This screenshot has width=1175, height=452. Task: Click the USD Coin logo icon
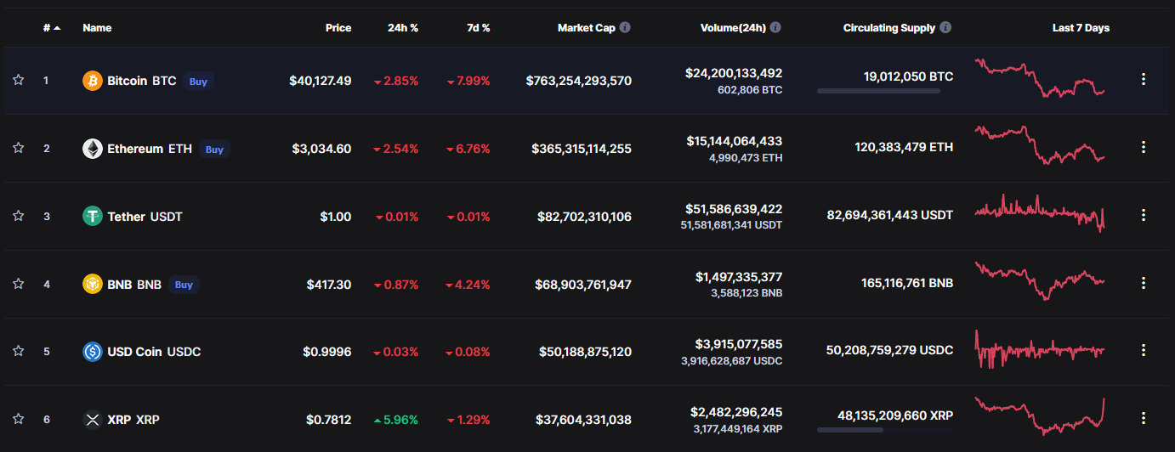point(92,352)
